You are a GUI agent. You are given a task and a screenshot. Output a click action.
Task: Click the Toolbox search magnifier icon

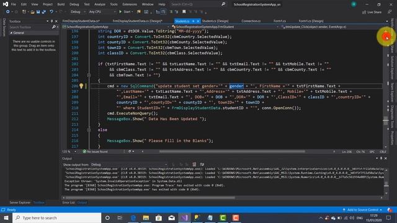coord(54,27)
